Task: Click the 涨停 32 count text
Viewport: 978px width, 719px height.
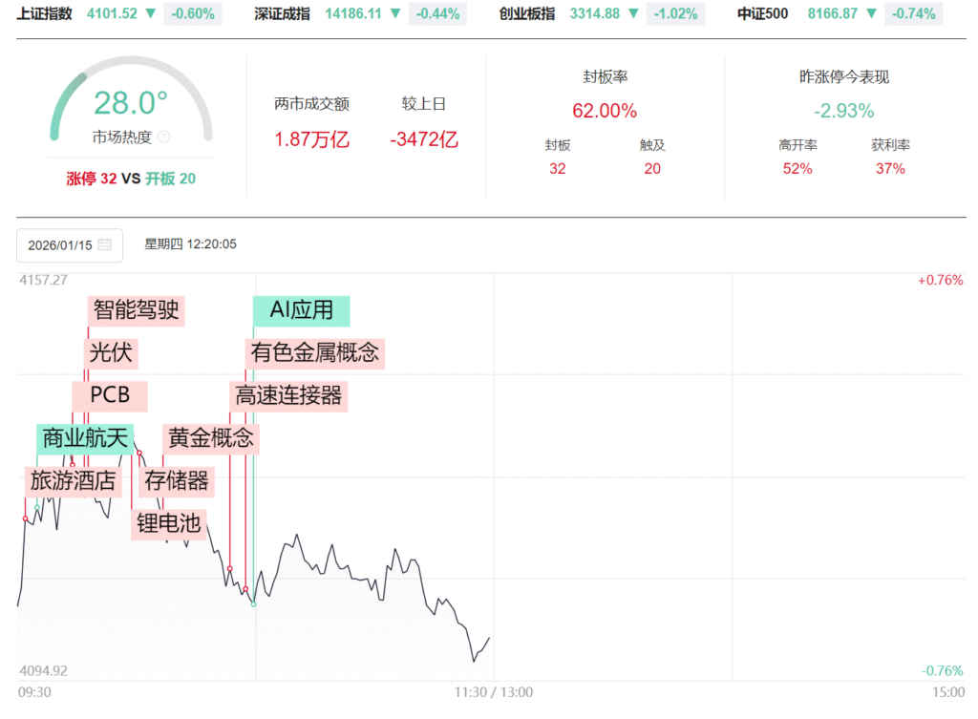Action: pos(92,179)
